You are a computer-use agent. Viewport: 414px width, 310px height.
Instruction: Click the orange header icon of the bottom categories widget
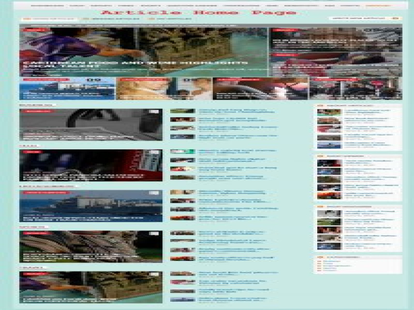321,256
